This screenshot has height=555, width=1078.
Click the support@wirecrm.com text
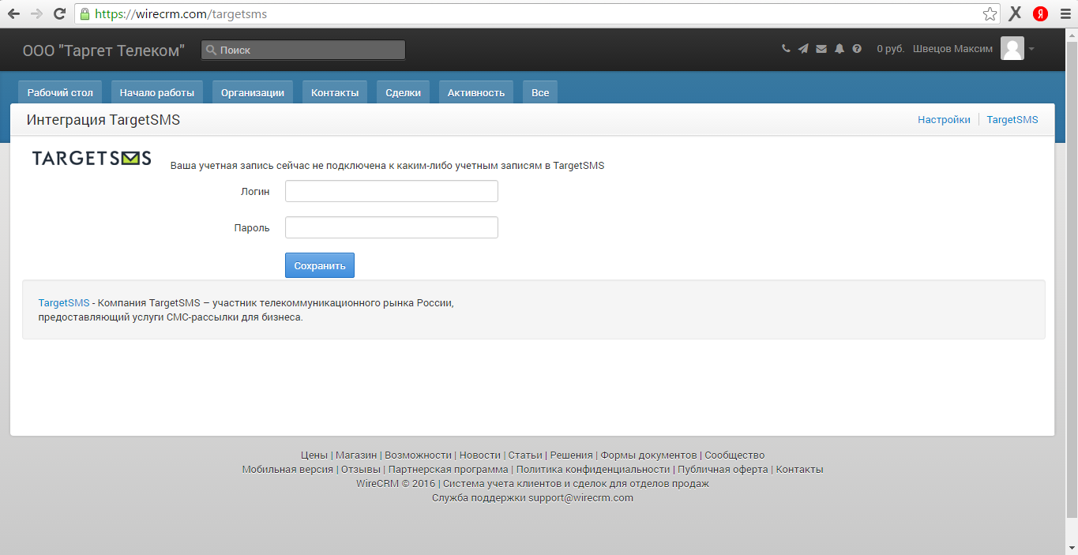[x=581, y=498]
